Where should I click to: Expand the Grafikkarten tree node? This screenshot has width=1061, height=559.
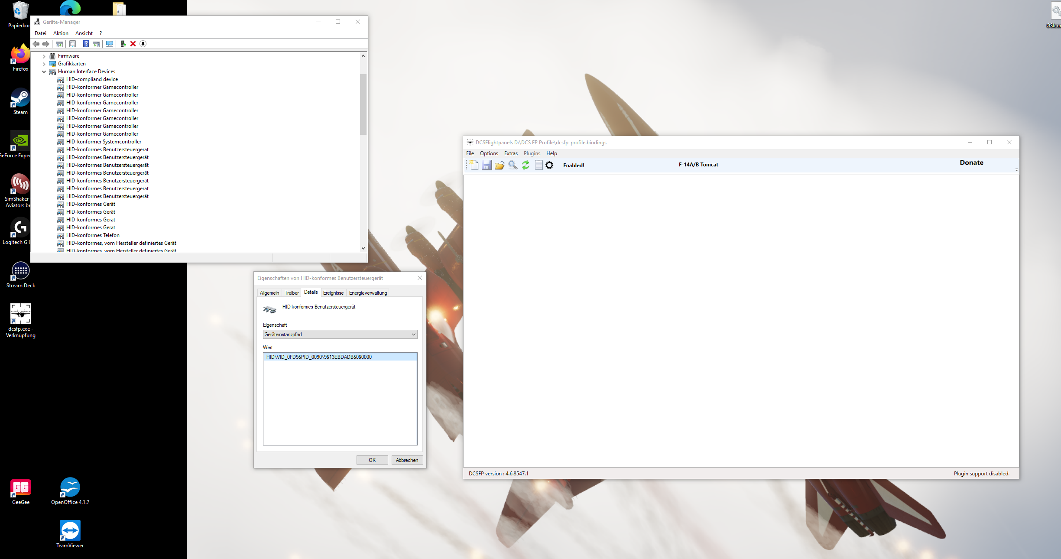tap(44, 64)
